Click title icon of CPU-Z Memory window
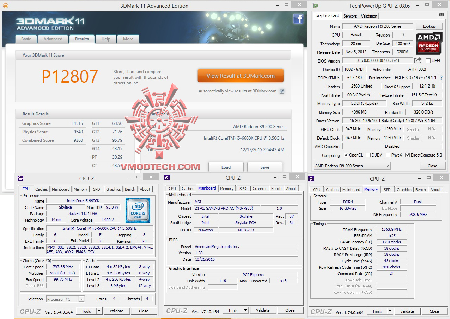Screen dimensions: 450x319 pyautogui.click(x=311, y=179)
